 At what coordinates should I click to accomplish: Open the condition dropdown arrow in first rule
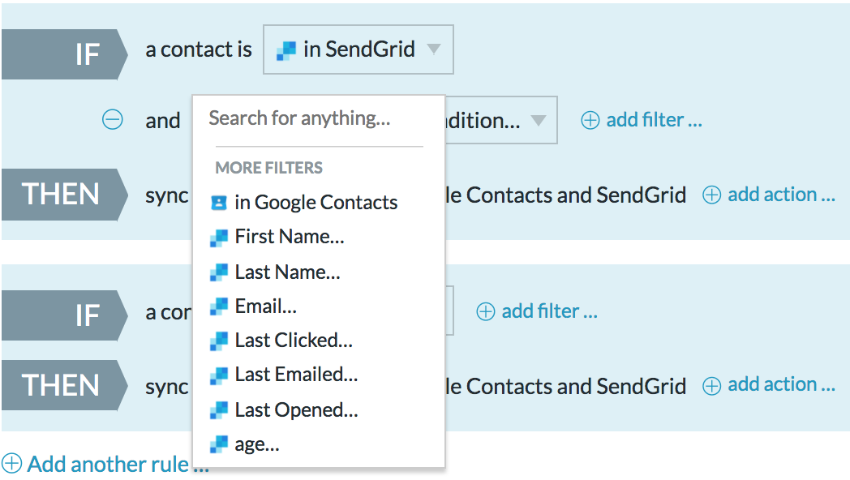[x=539, y=120]
